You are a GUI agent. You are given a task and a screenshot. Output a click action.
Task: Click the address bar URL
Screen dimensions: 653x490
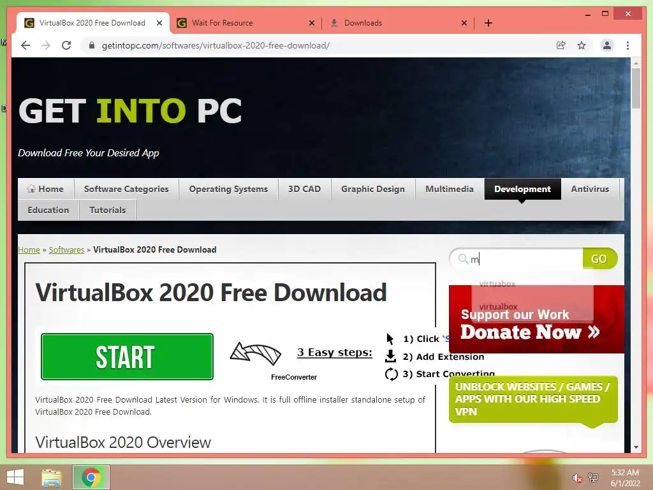[216, 45]
